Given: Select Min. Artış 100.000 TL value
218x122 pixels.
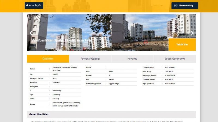Looking at the screenshot, I should pyautogui.click(x=169, y=72).
